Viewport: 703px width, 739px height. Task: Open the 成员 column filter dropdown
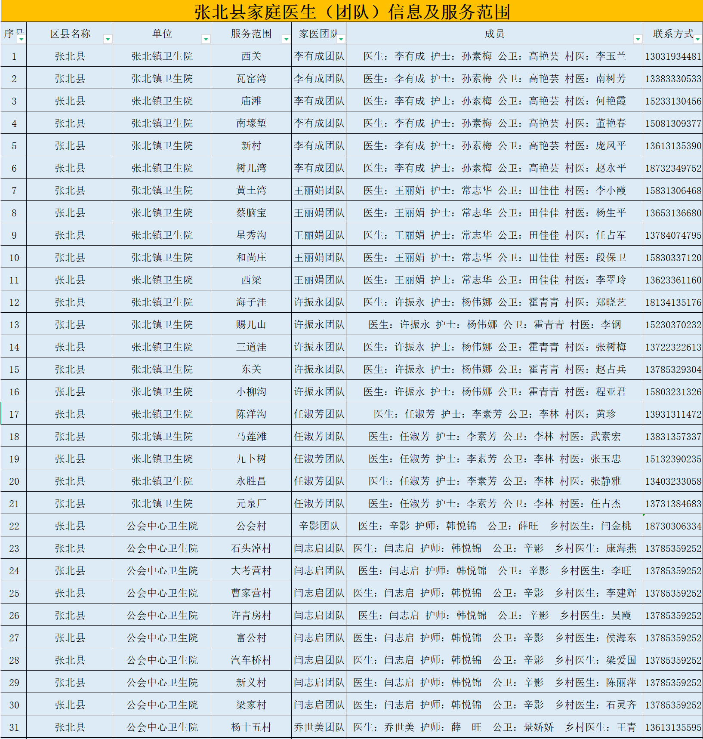click(x=638, y=39)
